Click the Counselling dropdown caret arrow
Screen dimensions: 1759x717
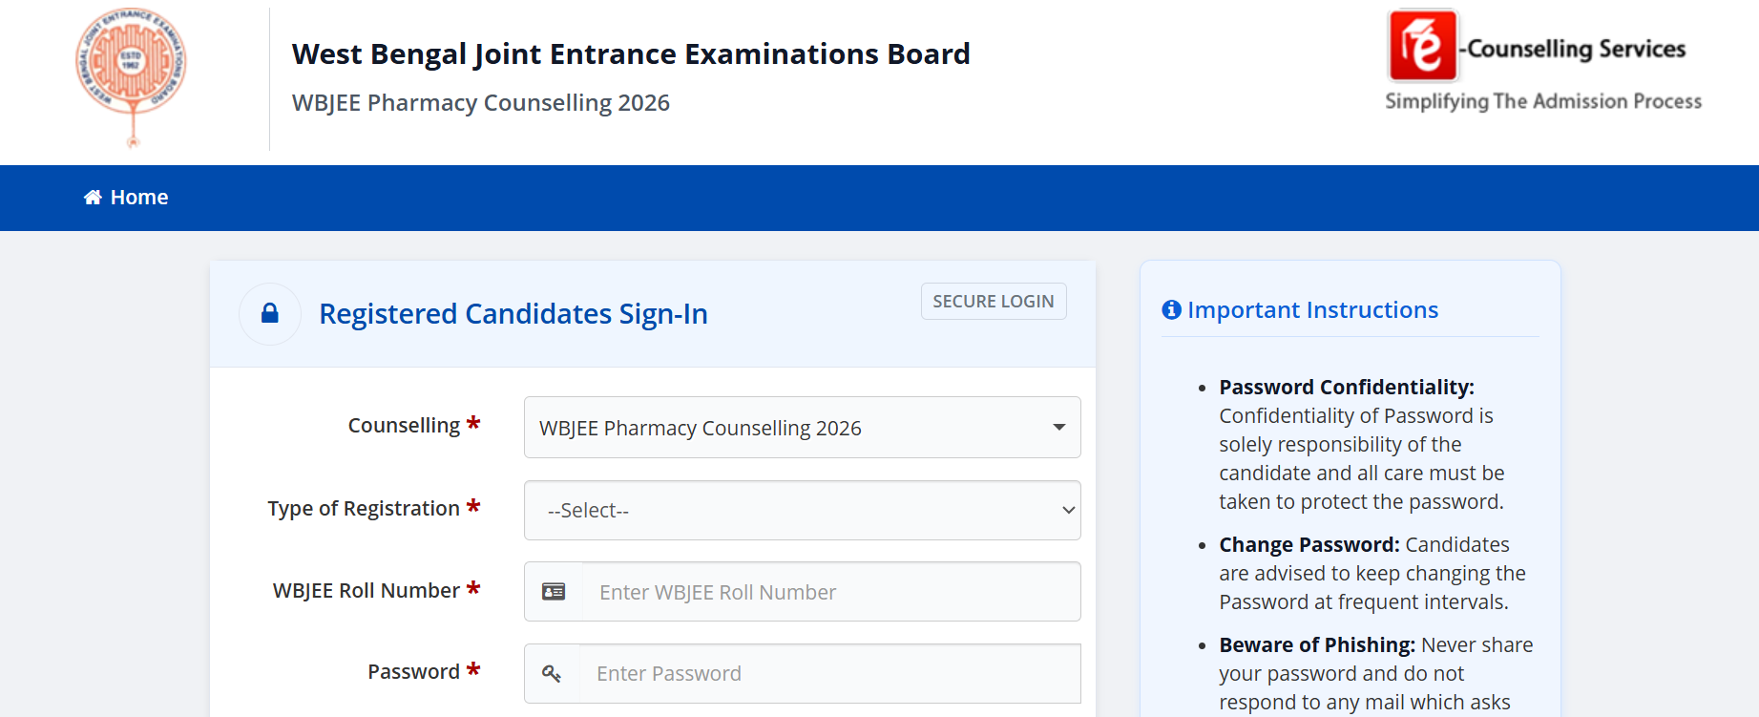tap(1059, 428)
